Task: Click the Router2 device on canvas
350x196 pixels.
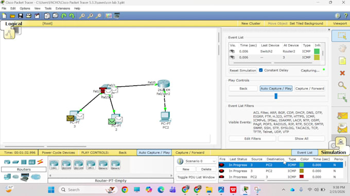Action: [164, 84]
